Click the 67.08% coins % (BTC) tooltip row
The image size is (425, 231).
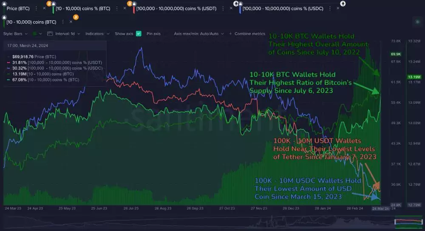click(x=43, y=80)
